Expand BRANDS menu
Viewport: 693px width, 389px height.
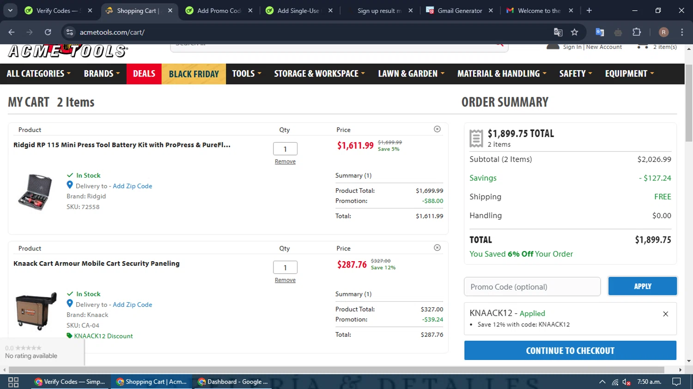click(102, 74)
